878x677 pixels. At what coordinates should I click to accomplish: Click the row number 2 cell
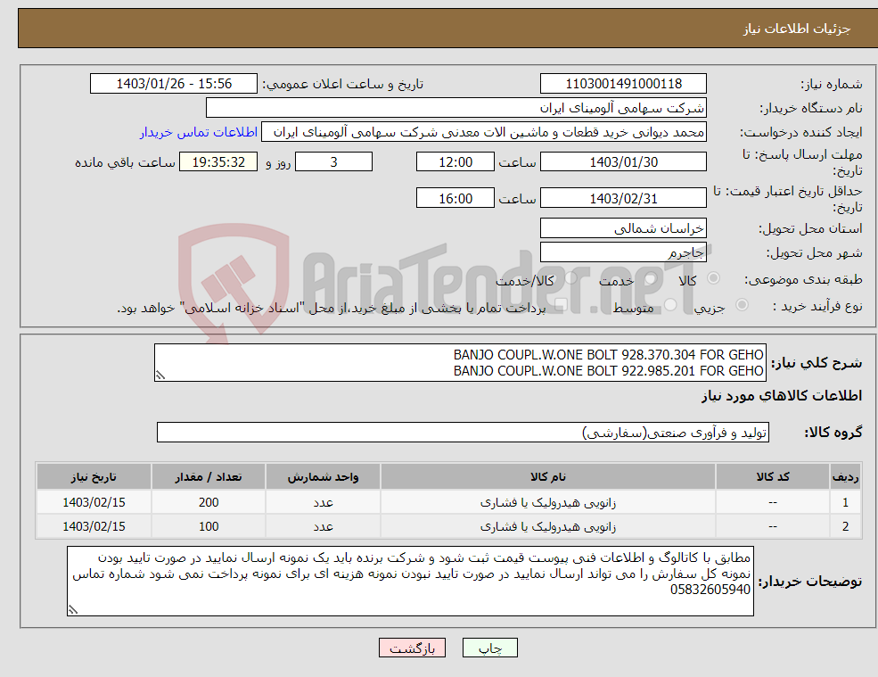[x=845, y=526]
